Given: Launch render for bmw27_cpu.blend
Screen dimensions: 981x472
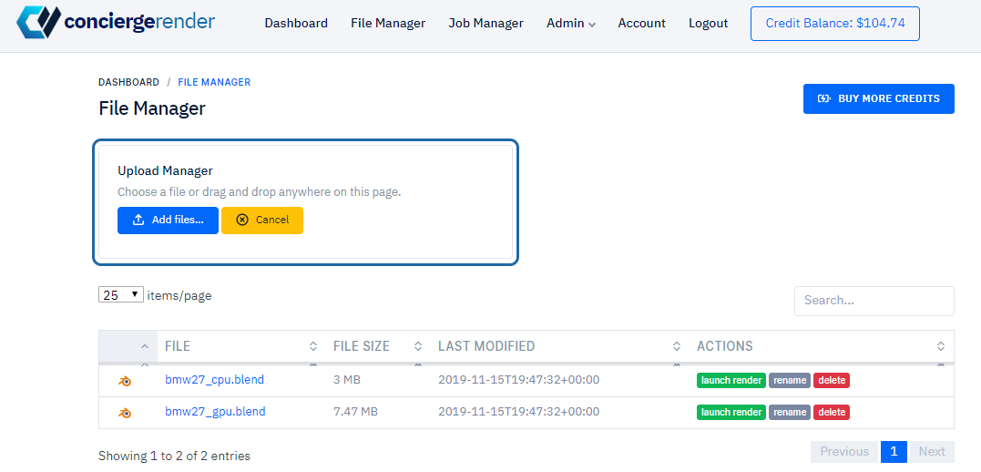Looking at the screenshot, I should click(x=731, y=380).
